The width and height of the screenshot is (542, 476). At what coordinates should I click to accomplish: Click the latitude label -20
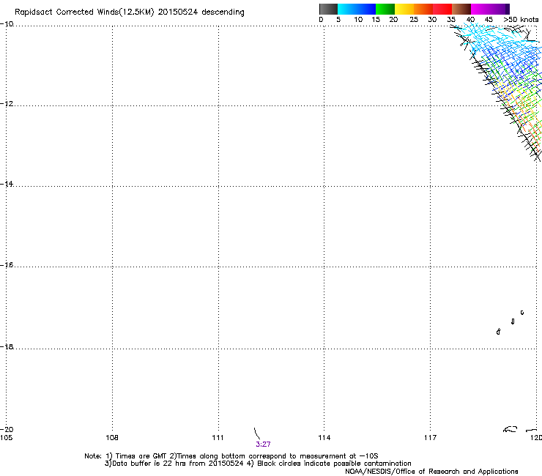pos(7,429)
